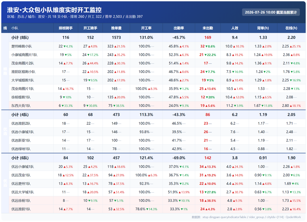Select team name 优选新亚1队

point(21,140)
